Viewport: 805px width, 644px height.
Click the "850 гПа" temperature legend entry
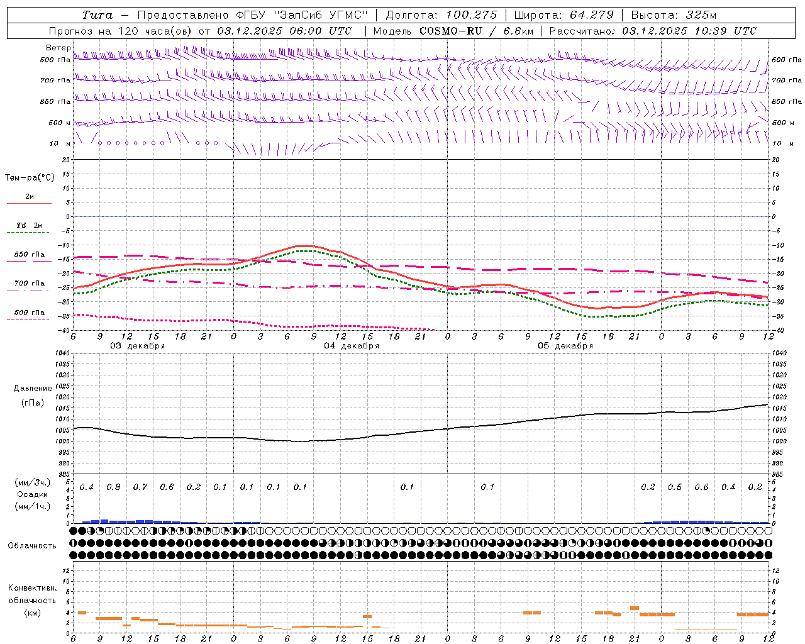30,255
